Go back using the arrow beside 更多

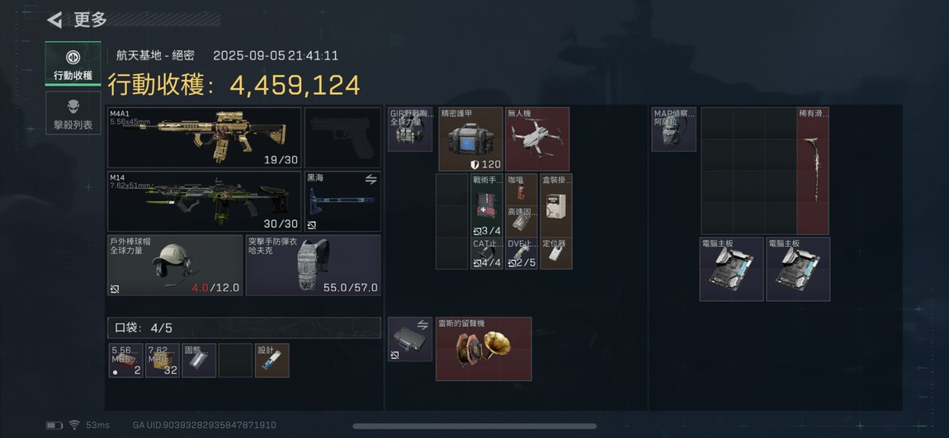pos(54,20)
